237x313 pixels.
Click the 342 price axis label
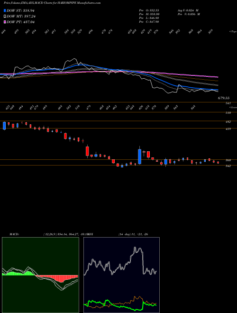tap(228, 166)
